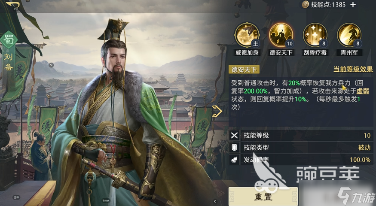Click the small V toggle near the banner

coord(51,65)
